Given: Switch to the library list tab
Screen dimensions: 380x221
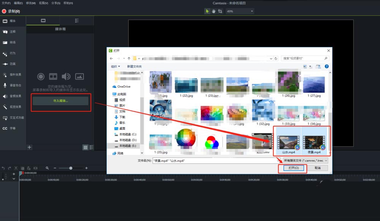Looking at the screenshot, I should tap(77, 21).
